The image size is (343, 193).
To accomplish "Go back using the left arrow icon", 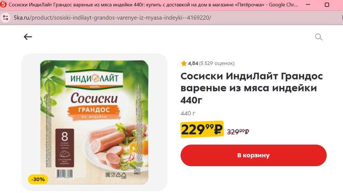I will point(28,37).
